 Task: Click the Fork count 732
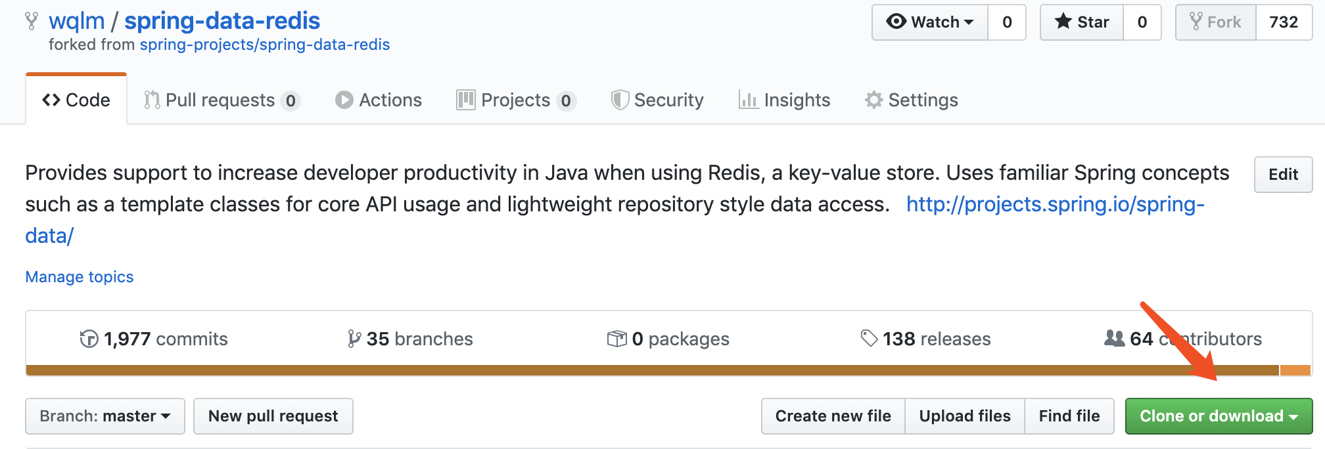1284,22
